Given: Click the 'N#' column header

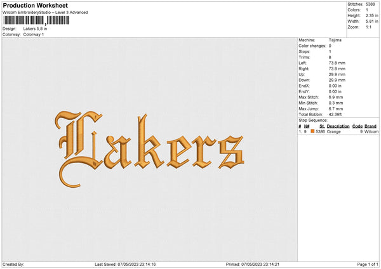Looking at the screenshot, I should 307,126.
